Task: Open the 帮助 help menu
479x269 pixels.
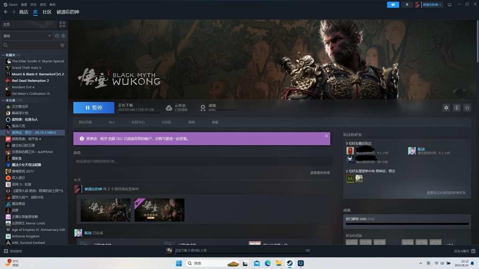Action: pyautogui.click(x=53, y=5)
